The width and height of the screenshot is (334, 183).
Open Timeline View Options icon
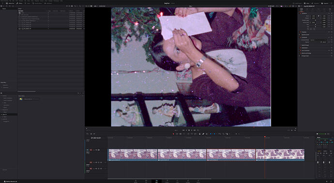coord(87,134)
